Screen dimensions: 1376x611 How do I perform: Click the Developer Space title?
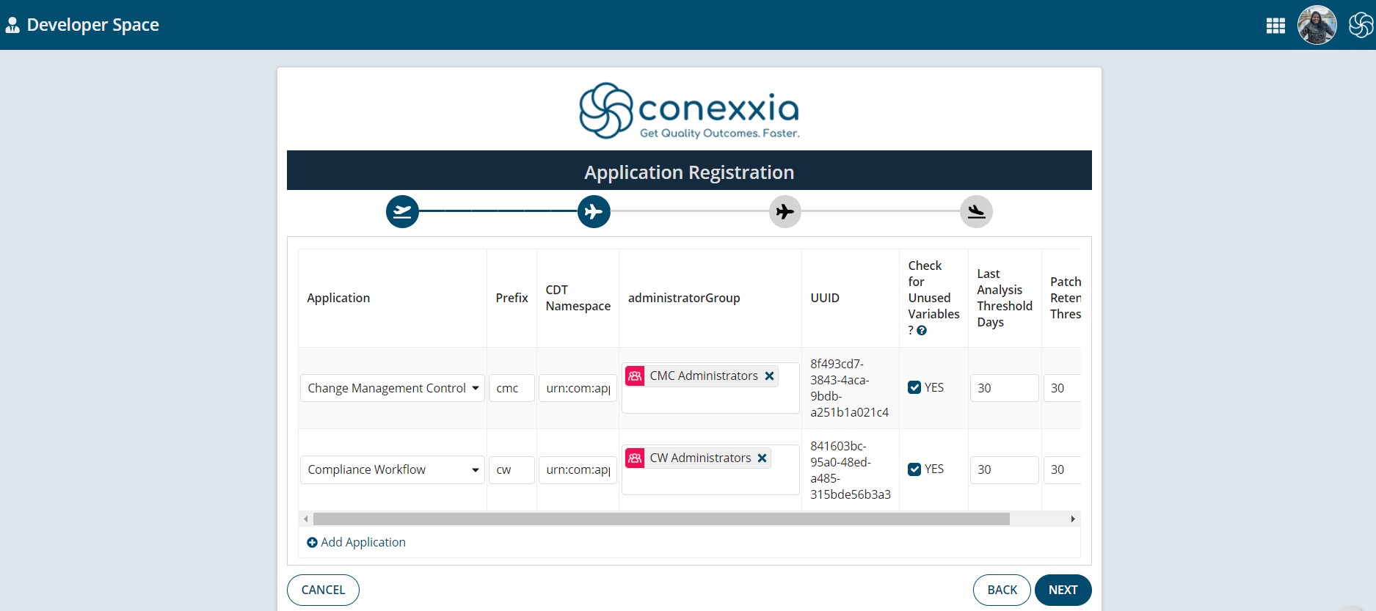coord(92,25)
